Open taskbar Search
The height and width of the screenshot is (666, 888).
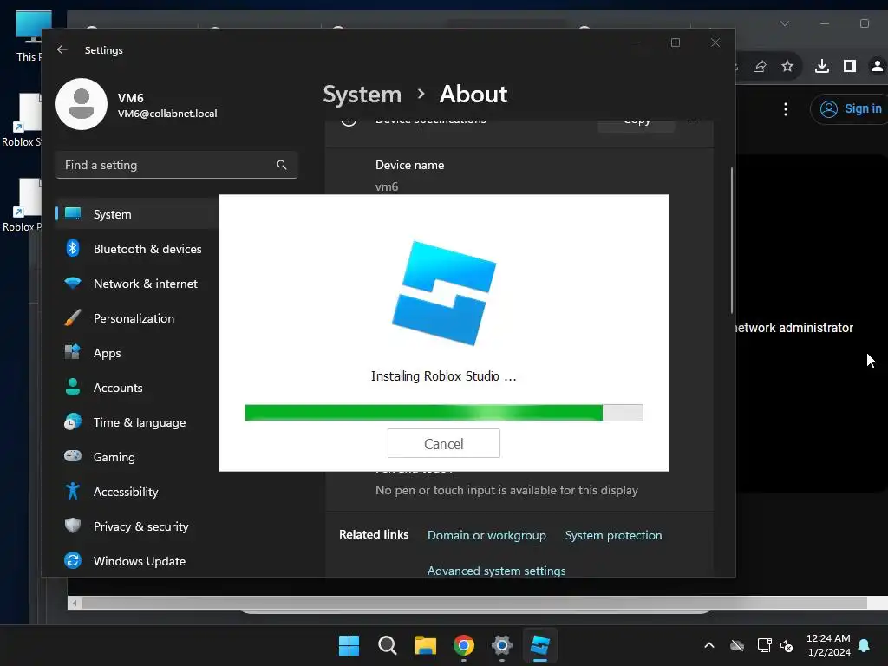(x=388, y=645)
